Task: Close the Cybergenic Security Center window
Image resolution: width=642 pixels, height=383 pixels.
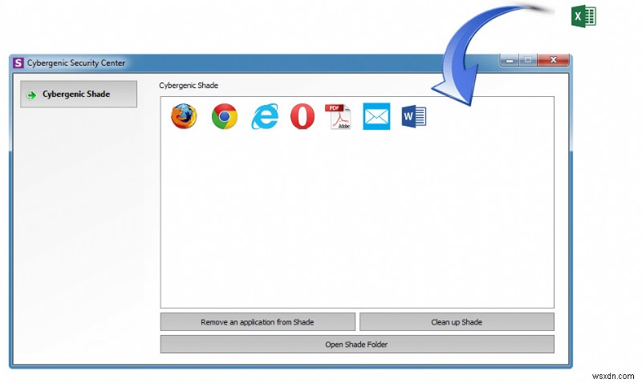Action: (553, 60)
